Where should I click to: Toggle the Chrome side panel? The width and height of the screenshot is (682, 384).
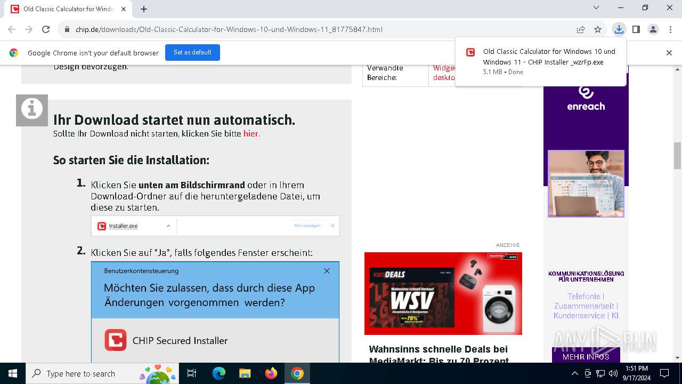point(636,29)
